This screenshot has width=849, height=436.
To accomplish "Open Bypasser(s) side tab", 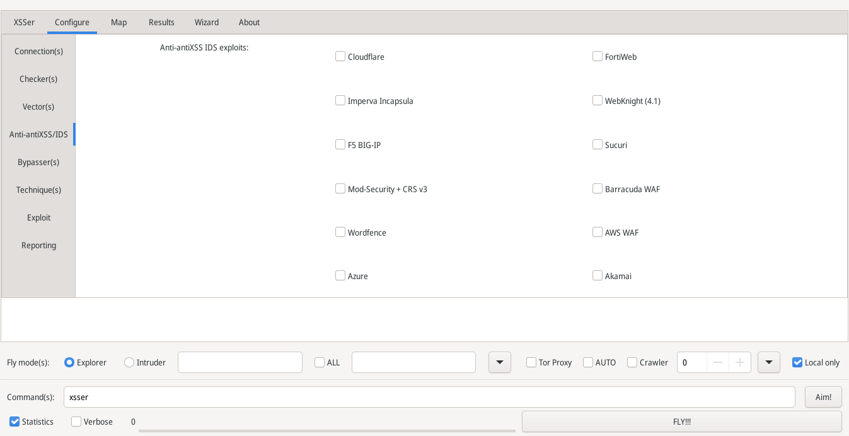I will [x=38, y=162].
